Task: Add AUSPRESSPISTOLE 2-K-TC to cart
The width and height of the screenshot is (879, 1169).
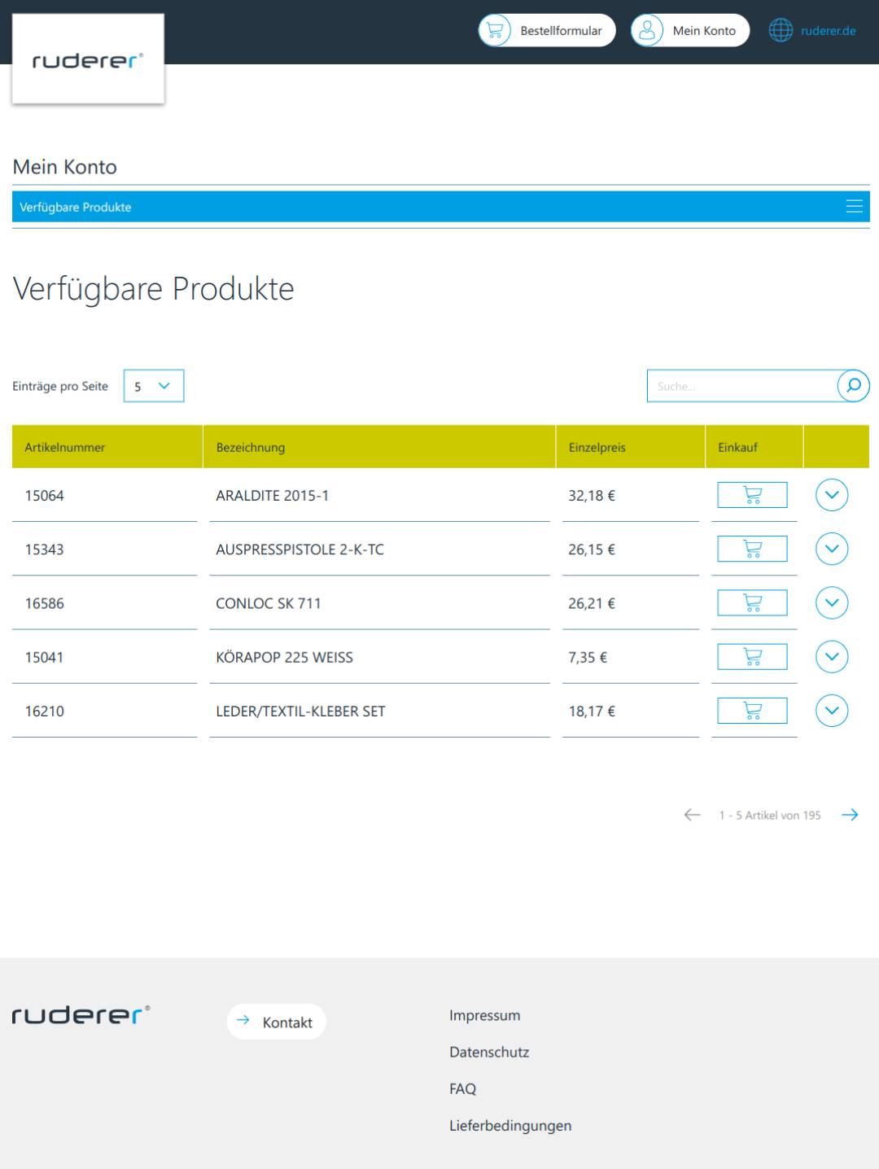Action: tap(752, 549)
